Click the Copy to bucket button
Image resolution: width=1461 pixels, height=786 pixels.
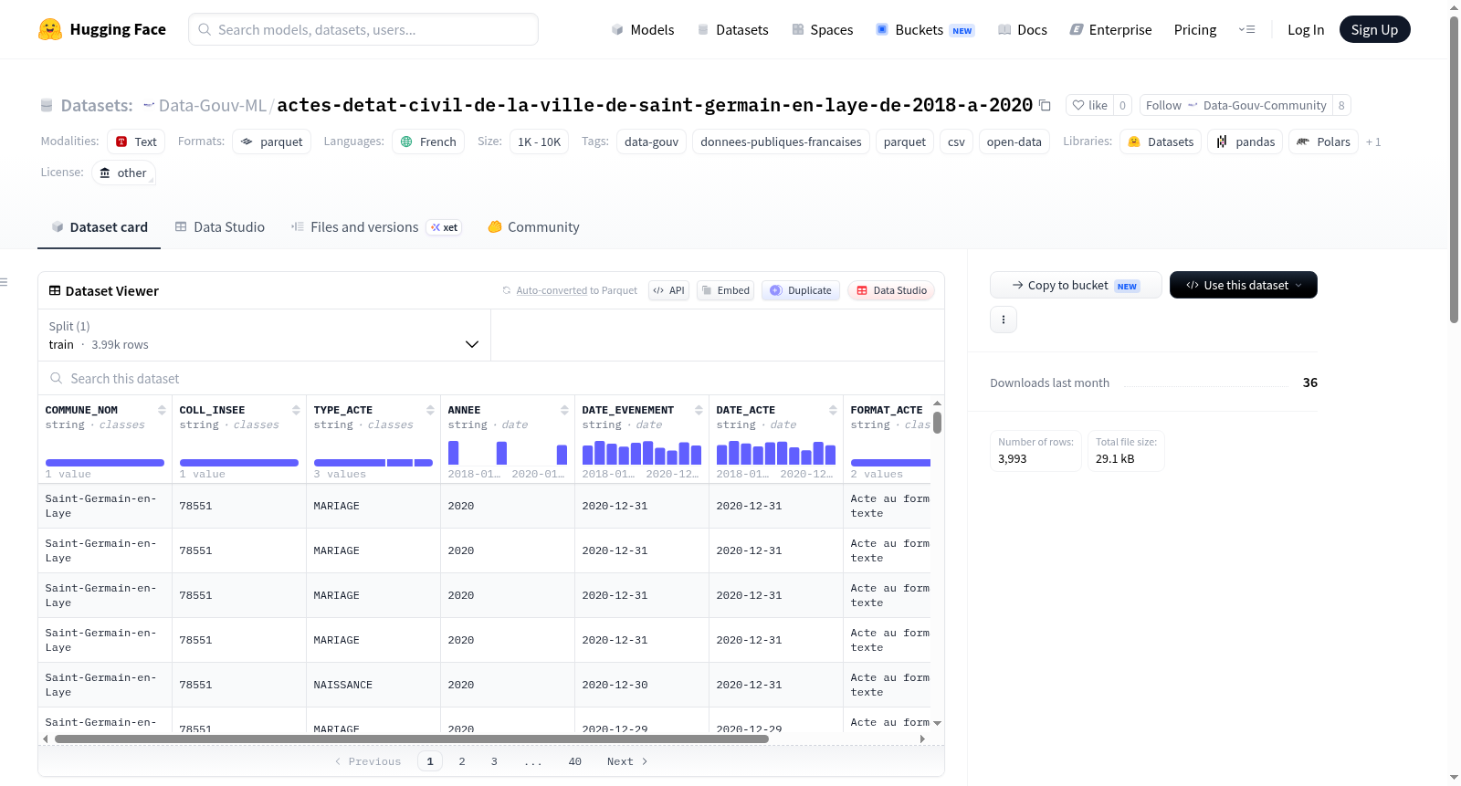click(x=1076, y=285)
